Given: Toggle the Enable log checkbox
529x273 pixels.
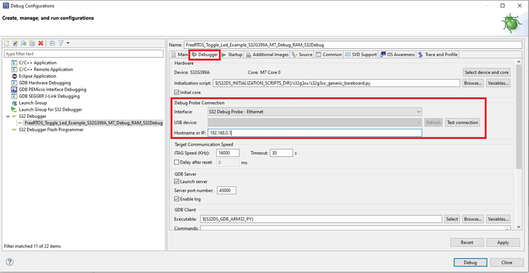Looking at the screenshot, I should coord(176,199).
